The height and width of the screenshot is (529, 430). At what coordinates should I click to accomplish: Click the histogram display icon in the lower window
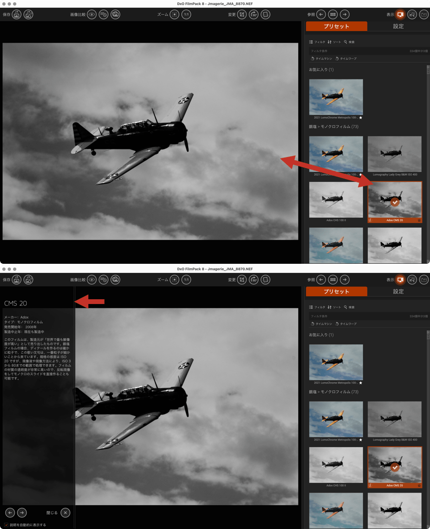(x=423, y=280)
